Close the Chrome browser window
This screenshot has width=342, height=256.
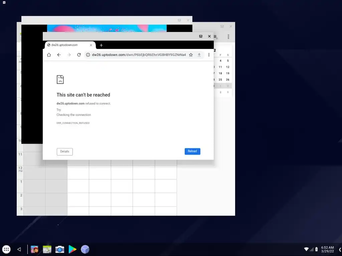209,36
